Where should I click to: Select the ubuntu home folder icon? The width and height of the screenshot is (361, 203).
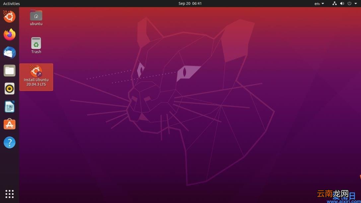pos(36,15)
